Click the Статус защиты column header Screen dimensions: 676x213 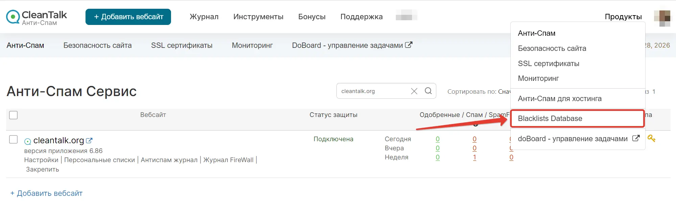[334, 115]
